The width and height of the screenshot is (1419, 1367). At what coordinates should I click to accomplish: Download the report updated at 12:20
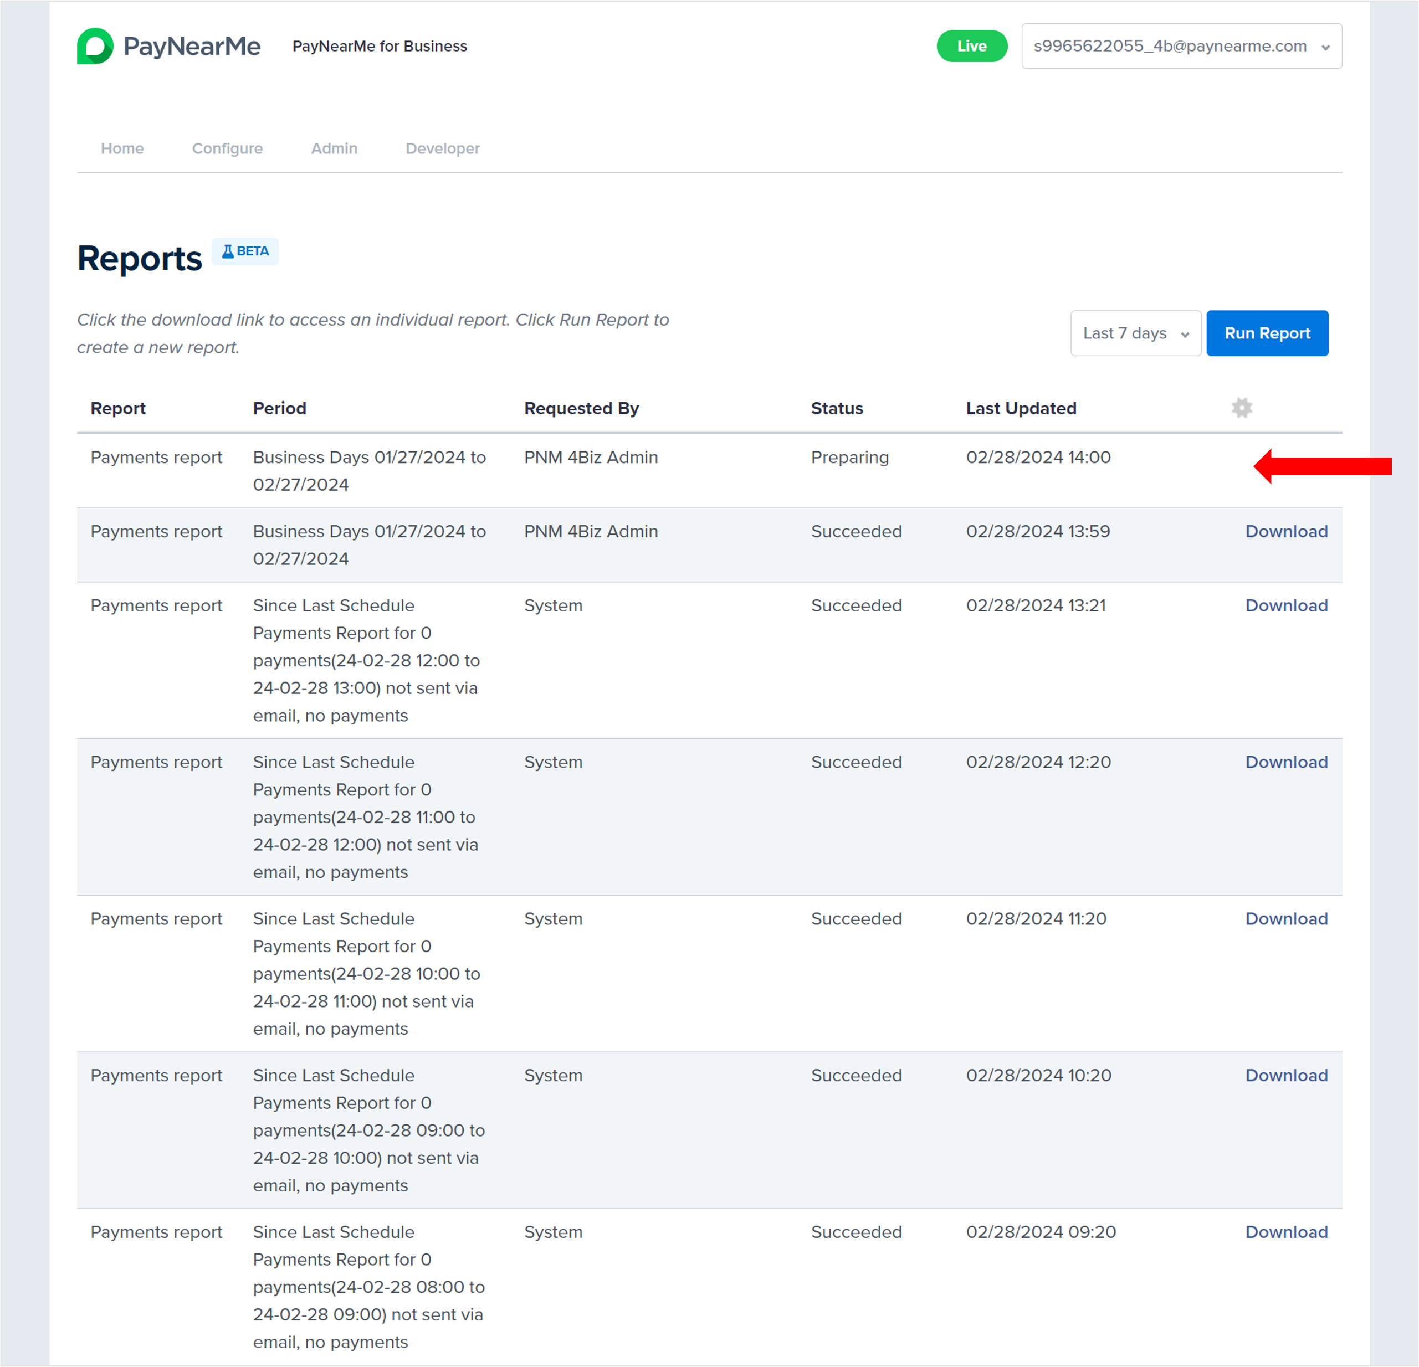(1286, 763)
